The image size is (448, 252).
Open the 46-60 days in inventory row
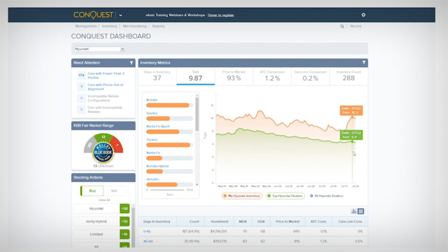pos(148,241)
